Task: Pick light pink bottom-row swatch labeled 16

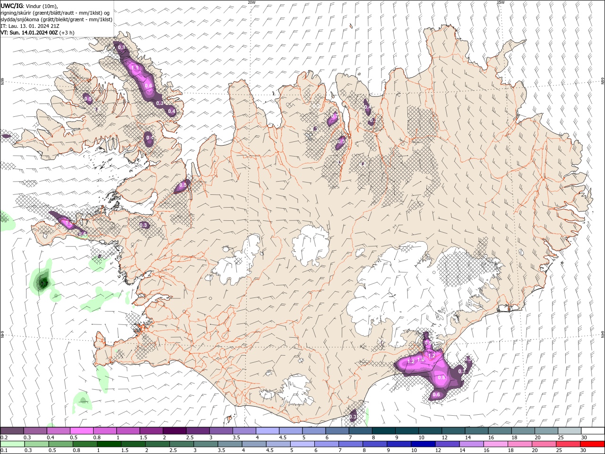Action: 496,444
